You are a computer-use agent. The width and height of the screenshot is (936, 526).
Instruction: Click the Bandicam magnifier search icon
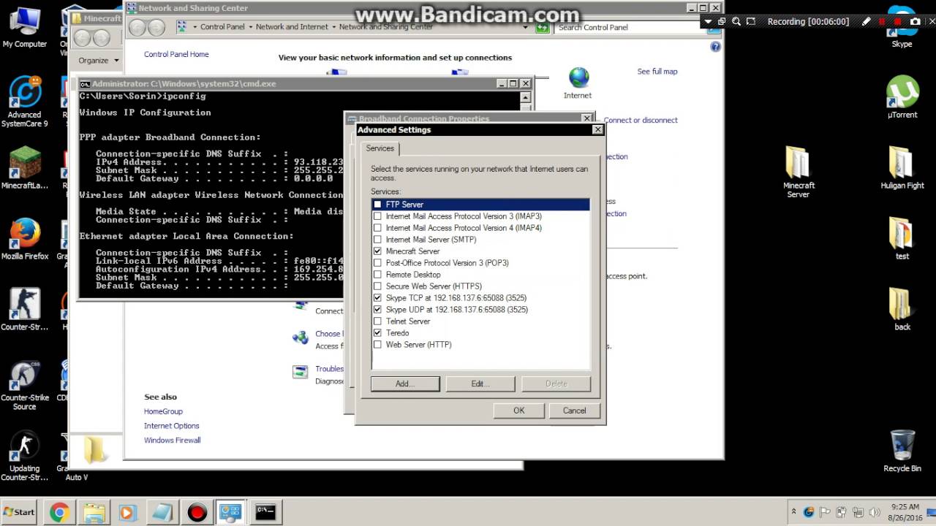click(736, 22)
